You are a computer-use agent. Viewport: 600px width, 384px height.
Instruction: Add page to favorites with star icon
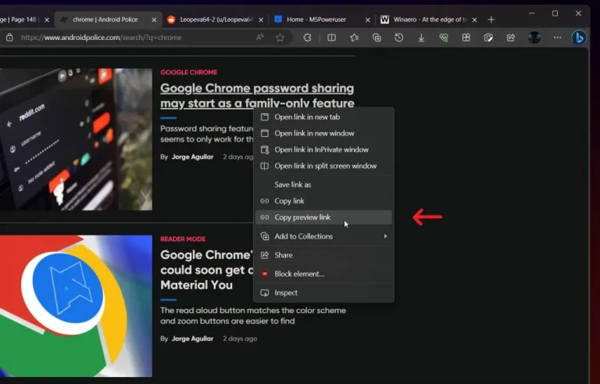(280, 37)
